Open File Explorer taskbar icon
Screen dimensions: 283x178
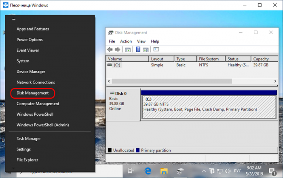(x=164, y=171)
